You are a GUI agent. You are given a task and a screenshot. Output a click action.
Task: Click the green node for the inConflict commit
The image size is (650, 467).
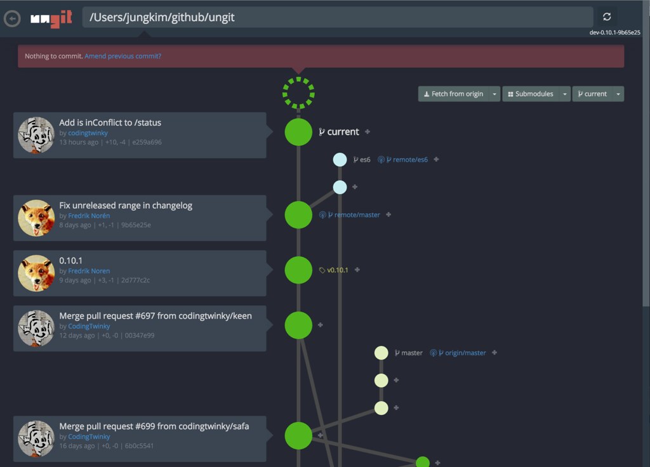pos(298,132)
